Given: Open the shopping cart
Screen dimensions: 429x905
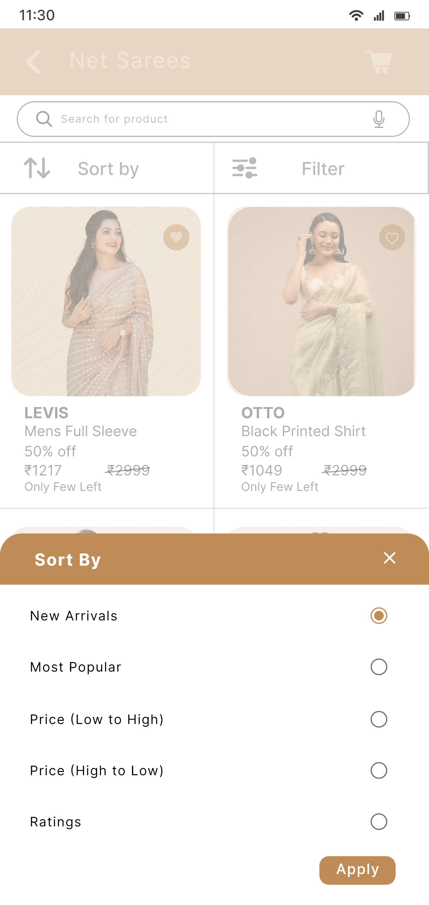Looking at the screenshot, I should coord(379,62).
